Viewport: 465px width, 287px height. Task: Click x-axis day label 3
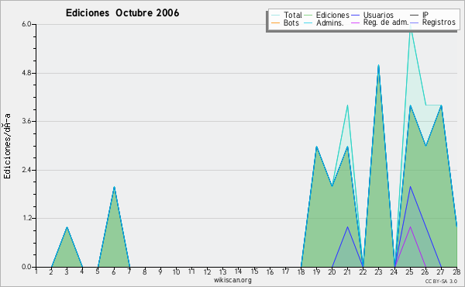[67, 271]
